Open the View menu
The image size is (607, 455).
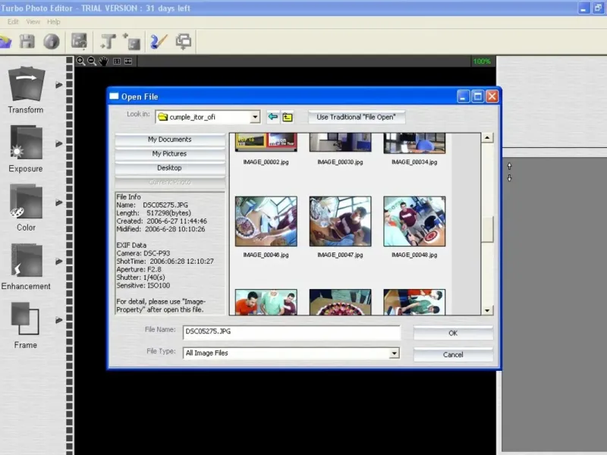tap(33, 22)
